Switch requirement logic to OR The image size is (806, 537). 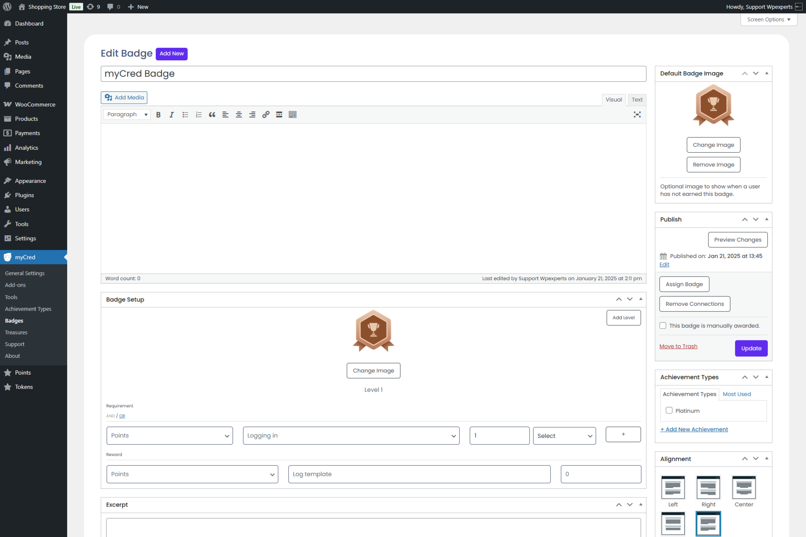pyautogui.click(x=122, y=416)
